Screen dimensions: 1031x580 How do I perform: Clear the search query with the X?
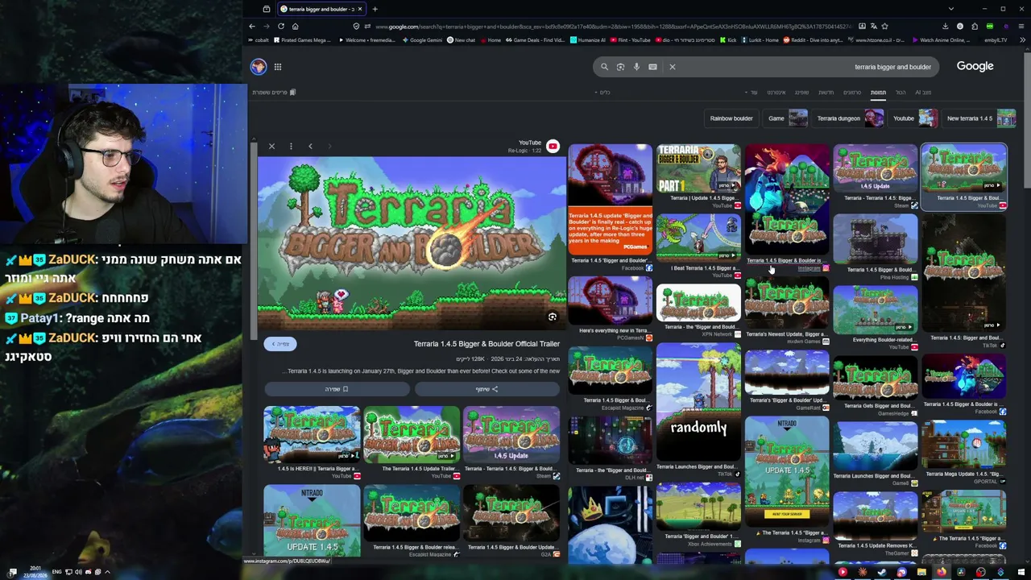pyautogui.click(x=673, y=67)
